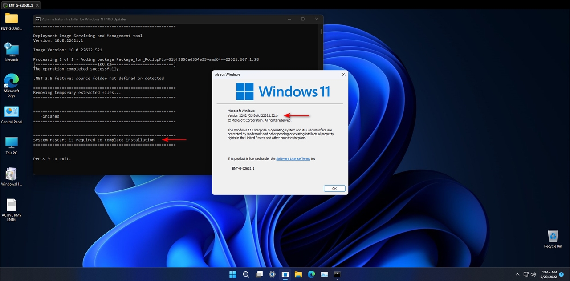Click the 'Microsoft Windows' heading in About dialog
This screenshot has width=570, height=281.
(x=241, y=111)
